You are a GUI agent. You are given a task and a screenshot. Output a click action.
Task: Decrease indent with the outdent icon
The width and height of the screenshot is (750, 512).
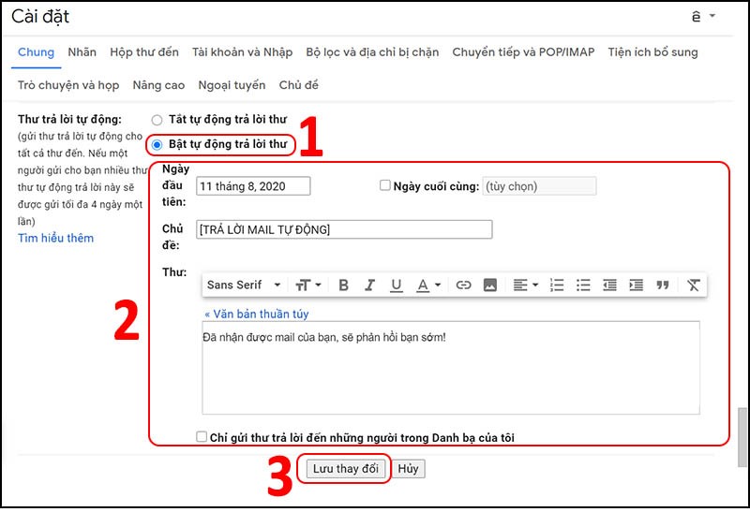point(609,285)
